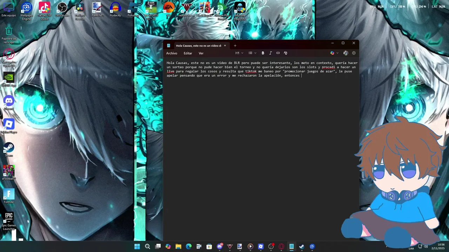This screenshot has height=252, width=449.
Task: Select Paint.NET desktop shortcut
Action: [98, 9]
